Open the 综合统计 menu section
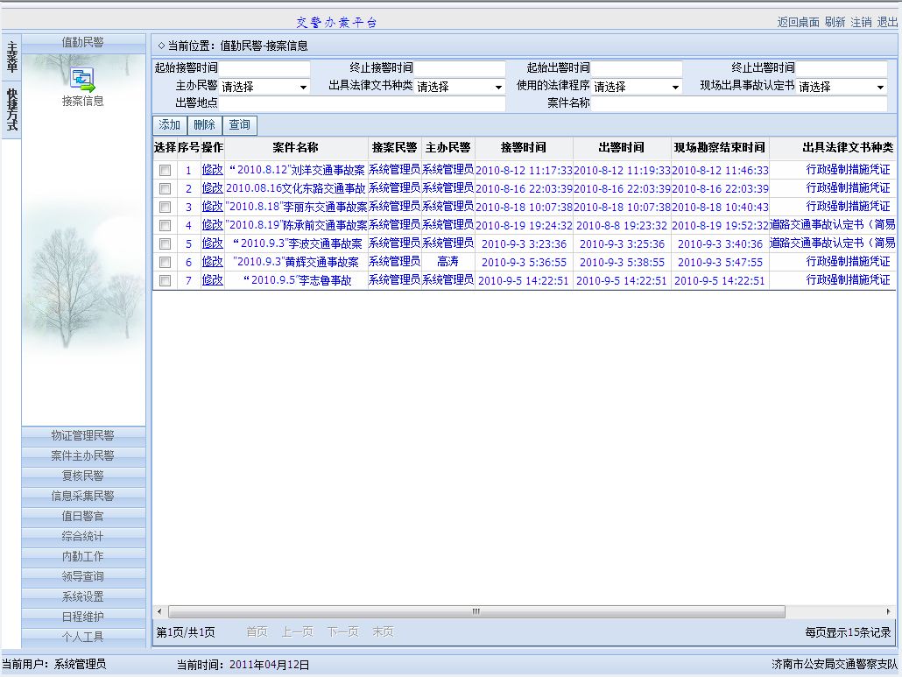Screen dimensions: 902x677 (x=83, y=536)
